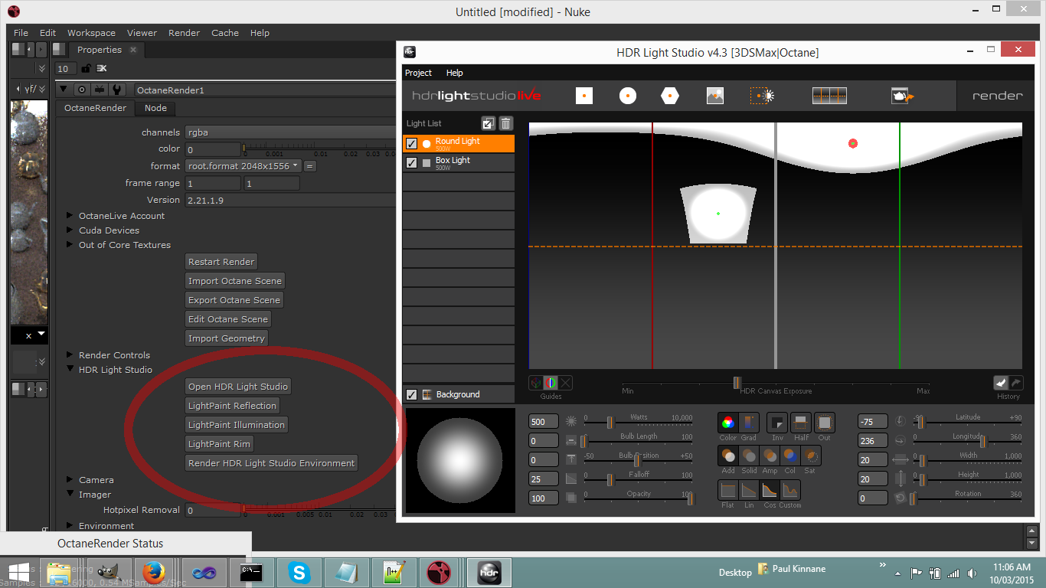Click the Restart Render button
This screenshot has width=1046, height=588.
coord(221,262)
